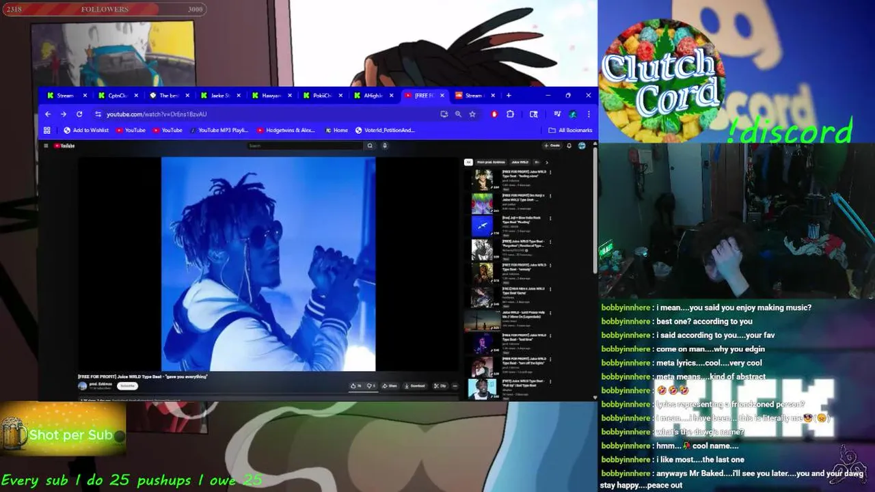Open Lord Please Help Me / Move On video

(482, 320)
